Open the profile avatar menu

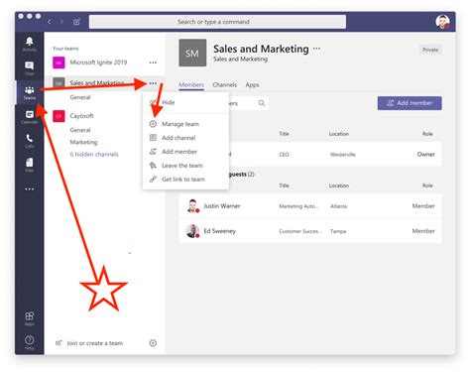tap(442, 22)
